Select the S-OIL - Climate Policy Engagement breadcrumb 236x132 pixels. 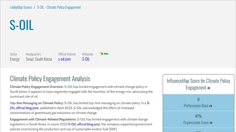pos(59,7)
